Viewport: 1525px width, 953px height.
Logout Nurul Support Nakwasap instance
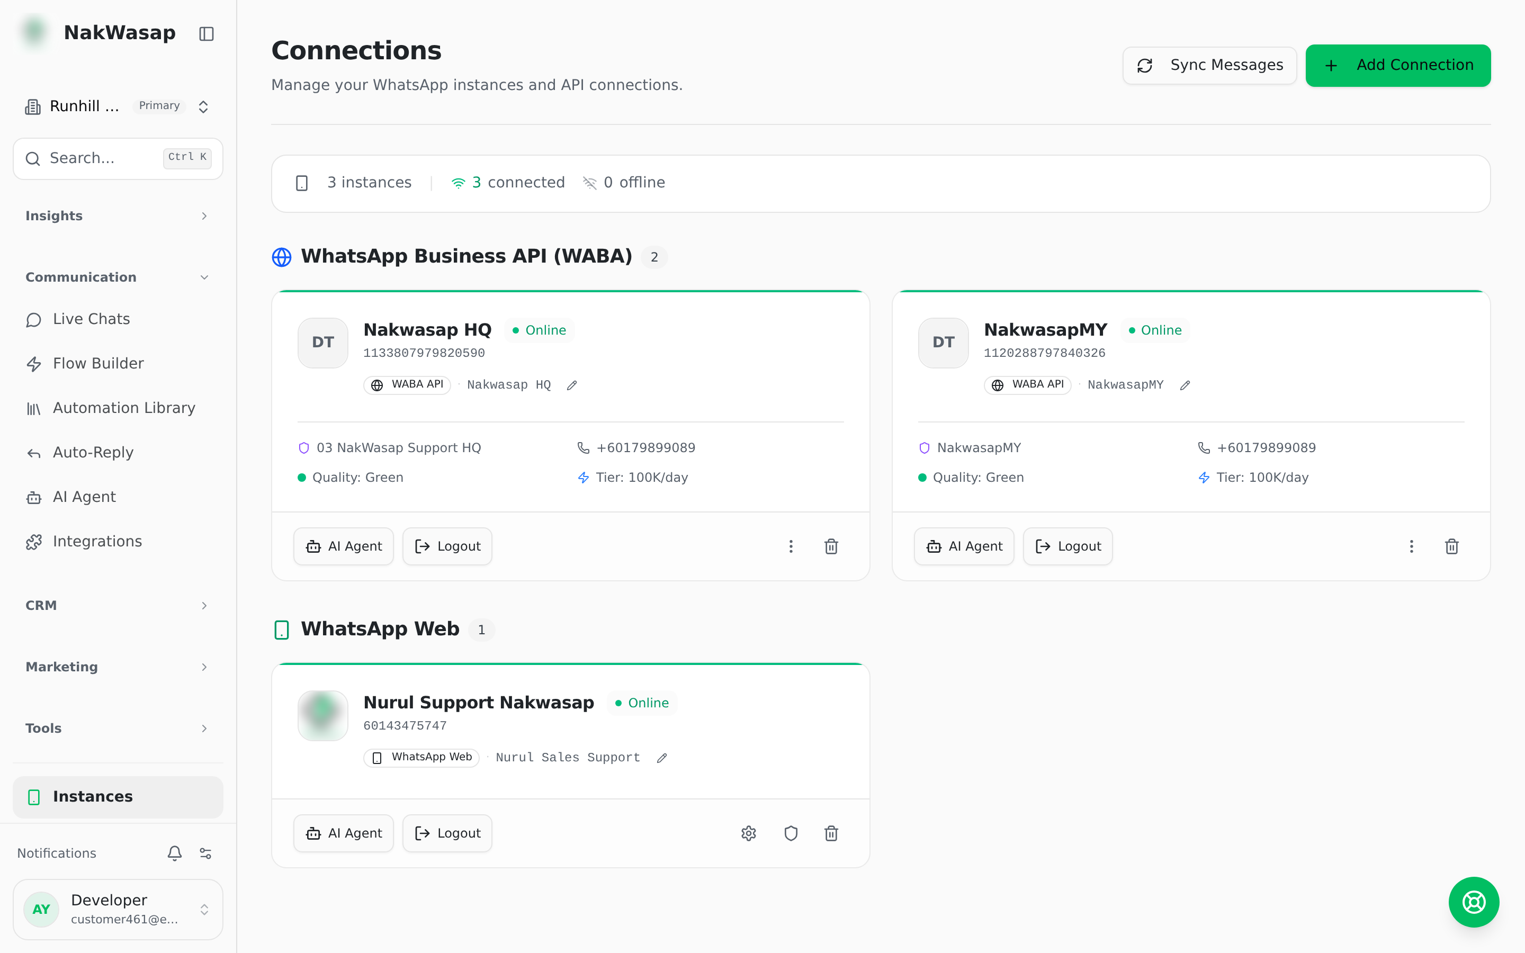click(447, 833)
